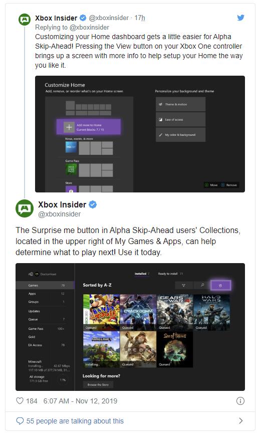Click the search magnifier in Collections

(202, 285)
